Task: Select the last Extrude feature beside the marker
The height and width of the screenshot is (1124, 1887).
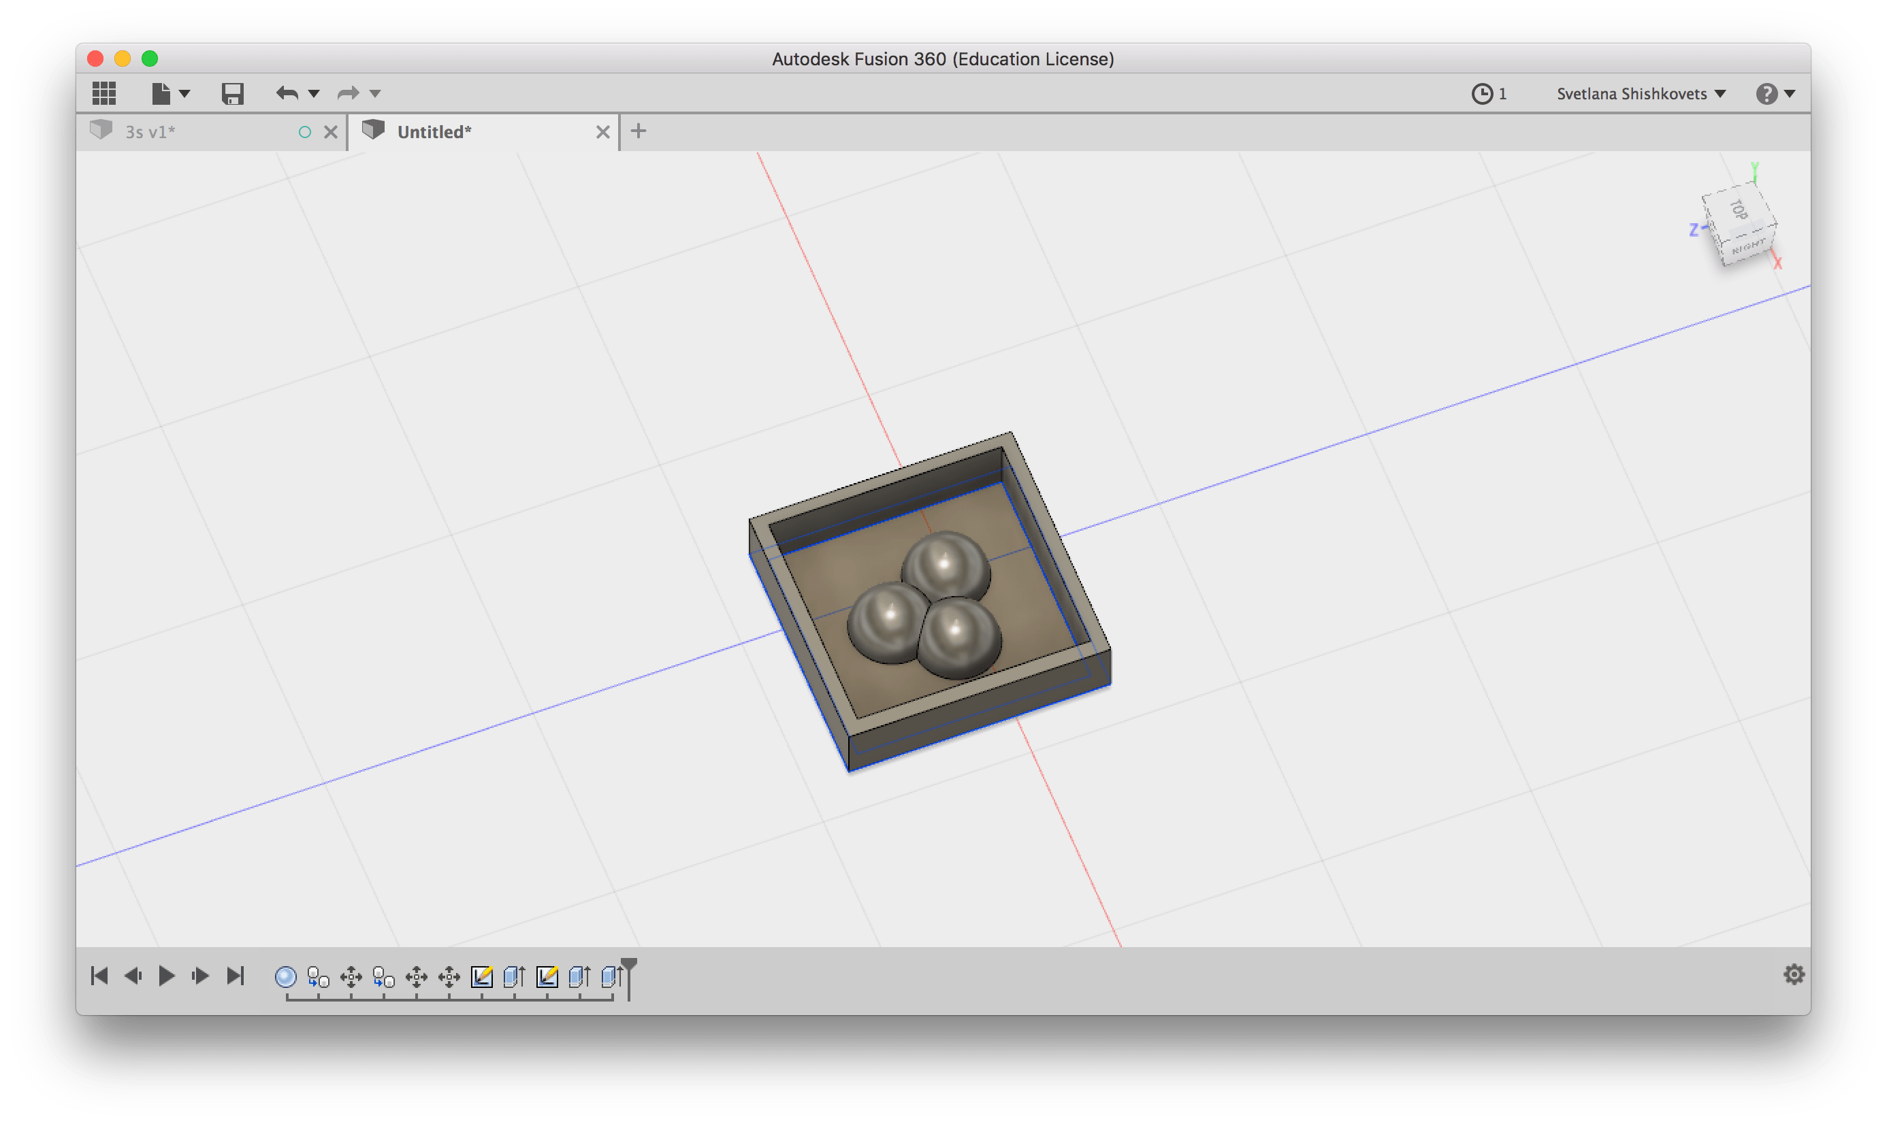Action: pyautogui.click(x=611, y=977)
